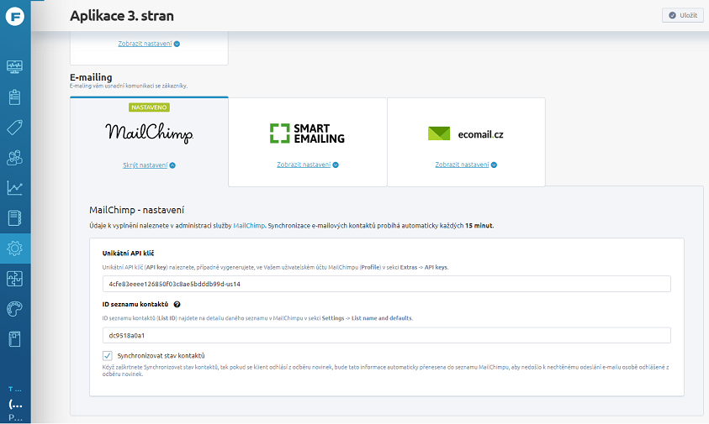This screenshot has width=709, height=424.
Task: Click the Unikátní API klíč label
Action: coord(128,254)
